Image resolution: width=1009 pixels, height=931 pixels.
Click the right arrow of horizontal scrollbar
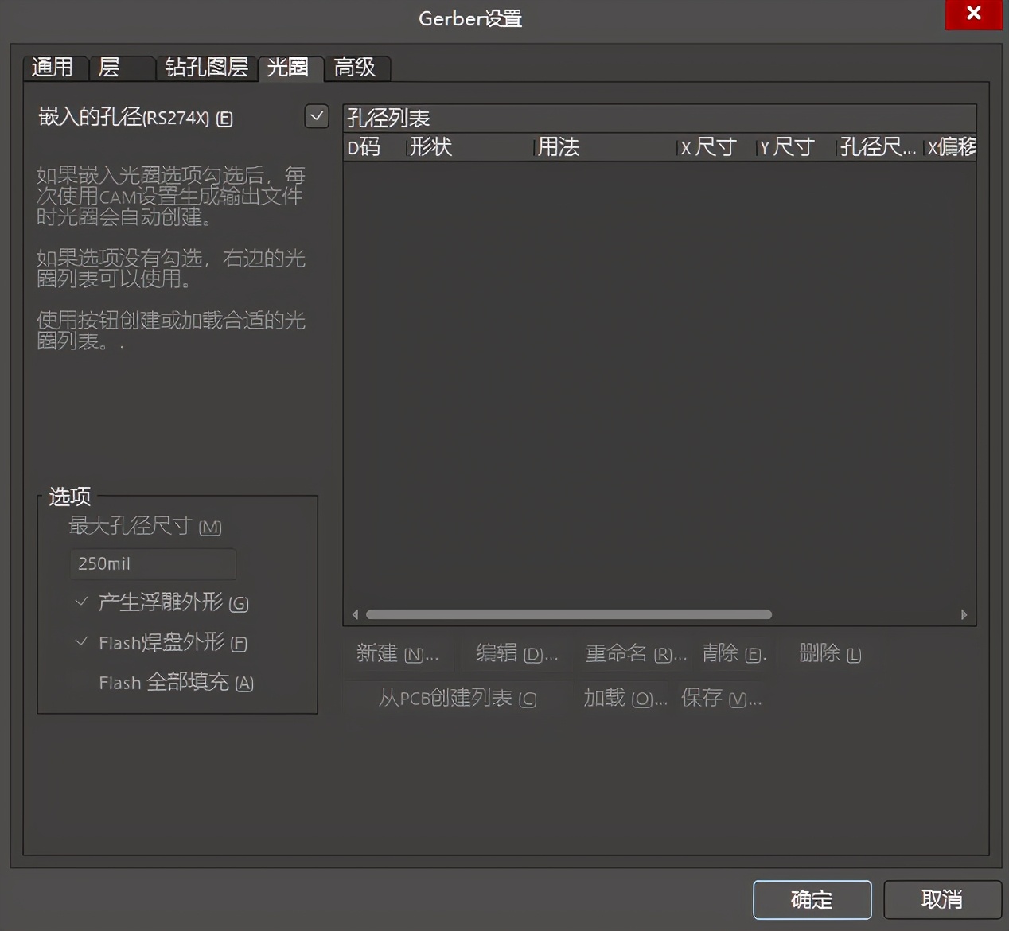(x=964, y=614)
